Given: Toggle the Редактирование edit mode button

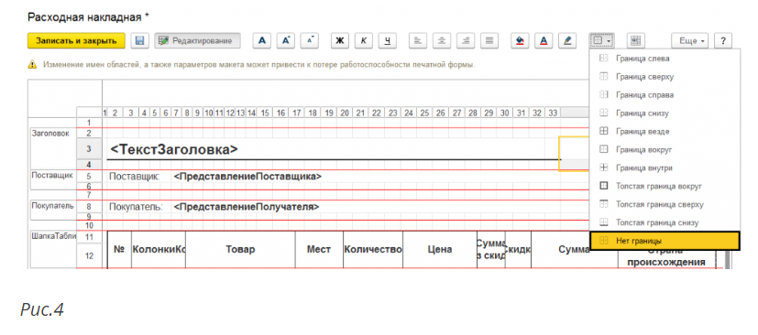Looking at the screenshot, I should [197, 40].
